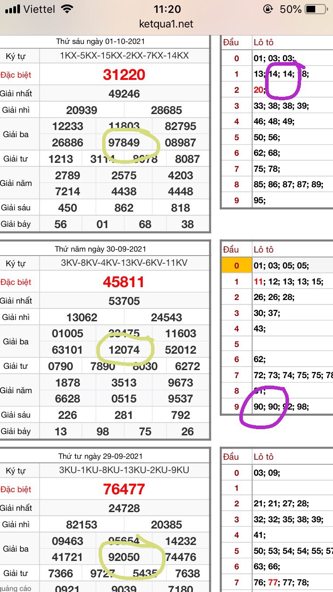Select Lô tô row 03; 09;
Image resolution: width=333 pixels, height=592 pixels.
(267, 473)
